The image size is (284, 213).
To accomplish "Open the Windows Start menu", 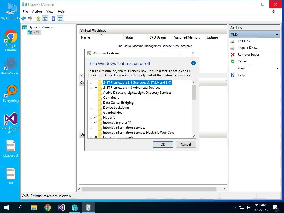I will click(x=7, y=207).
